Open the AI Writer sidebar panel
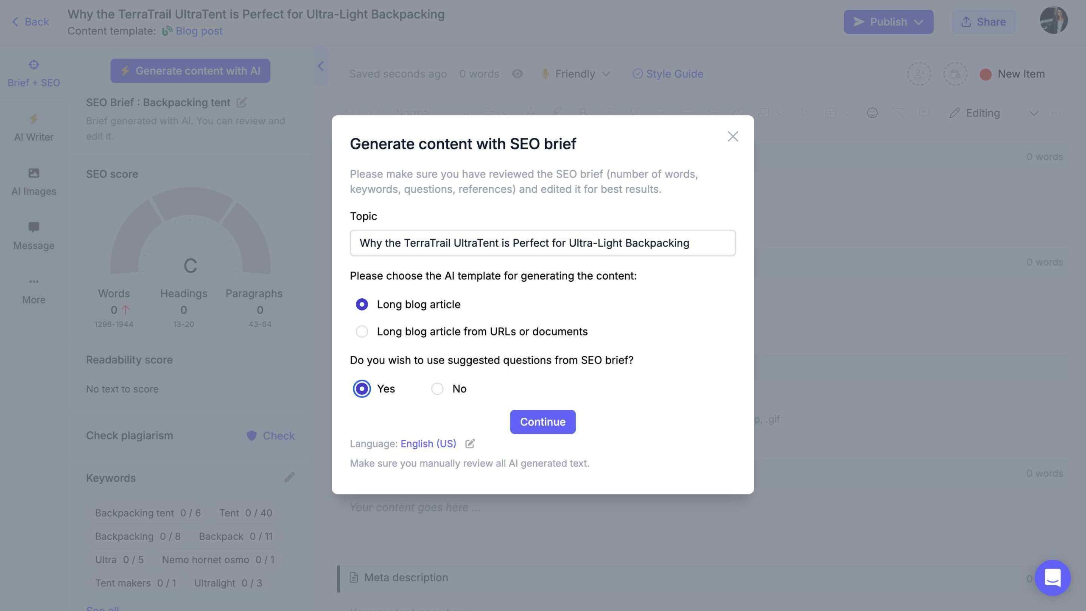The height and width of the screenshot is (611, 1086). (x=34, y=128)
